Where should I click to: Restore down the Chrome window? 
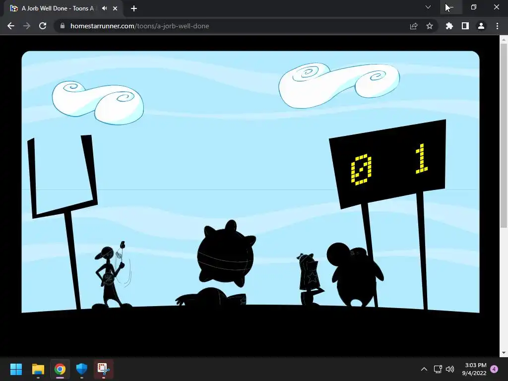coord(474,7)
